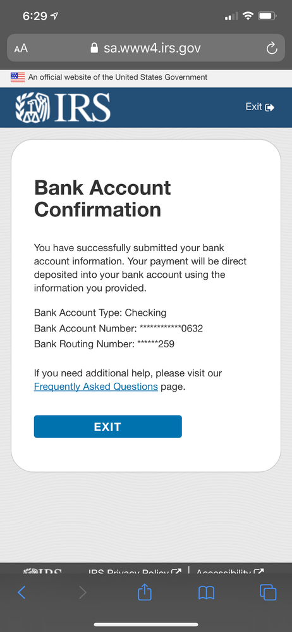Open the Accessibility footer link
The width and height of the screenshot is (292, 632).
click(x=231, y=572)
